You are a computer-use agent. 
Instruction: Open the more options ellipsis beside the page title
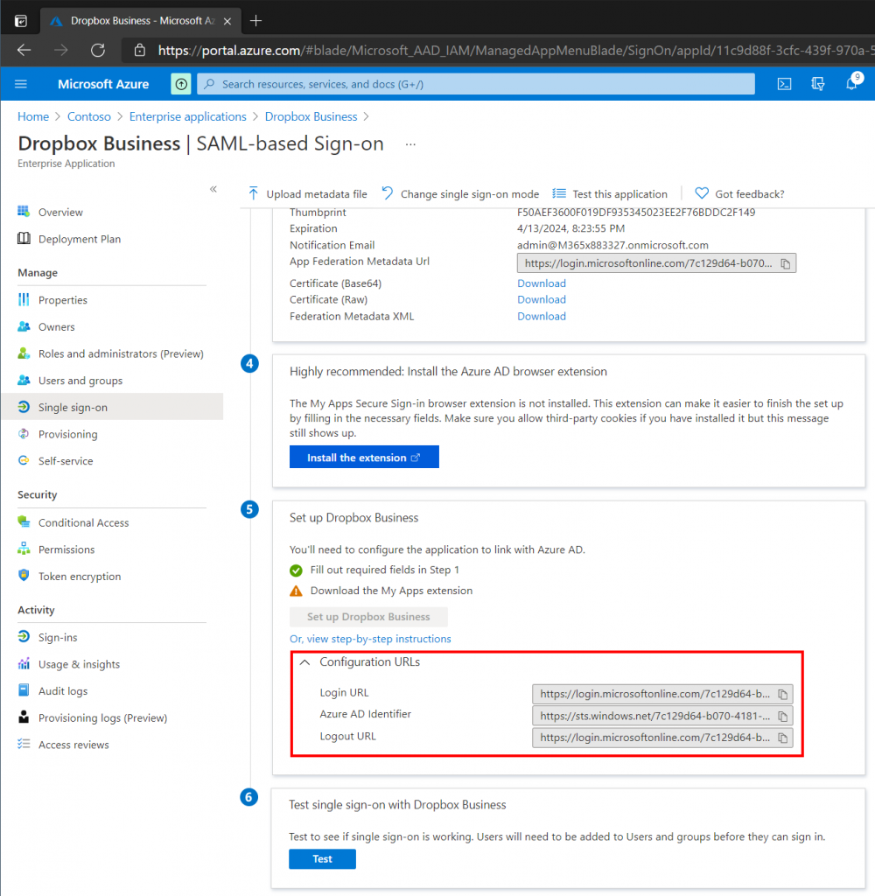tap(410, 144)
